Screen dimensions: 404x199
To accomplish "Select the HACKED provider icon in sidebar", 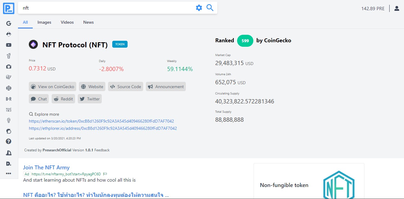I will (x=9, y=110).
